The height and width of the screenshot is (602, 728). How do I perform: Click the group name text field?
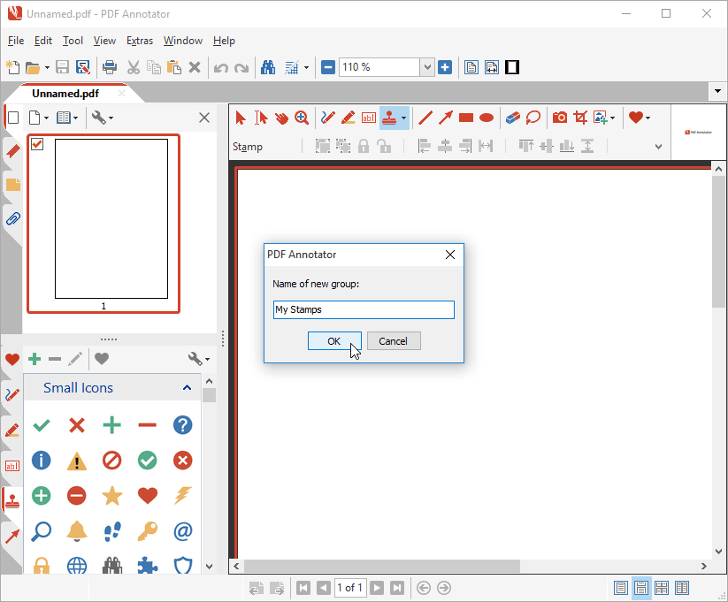pos(364,310)
